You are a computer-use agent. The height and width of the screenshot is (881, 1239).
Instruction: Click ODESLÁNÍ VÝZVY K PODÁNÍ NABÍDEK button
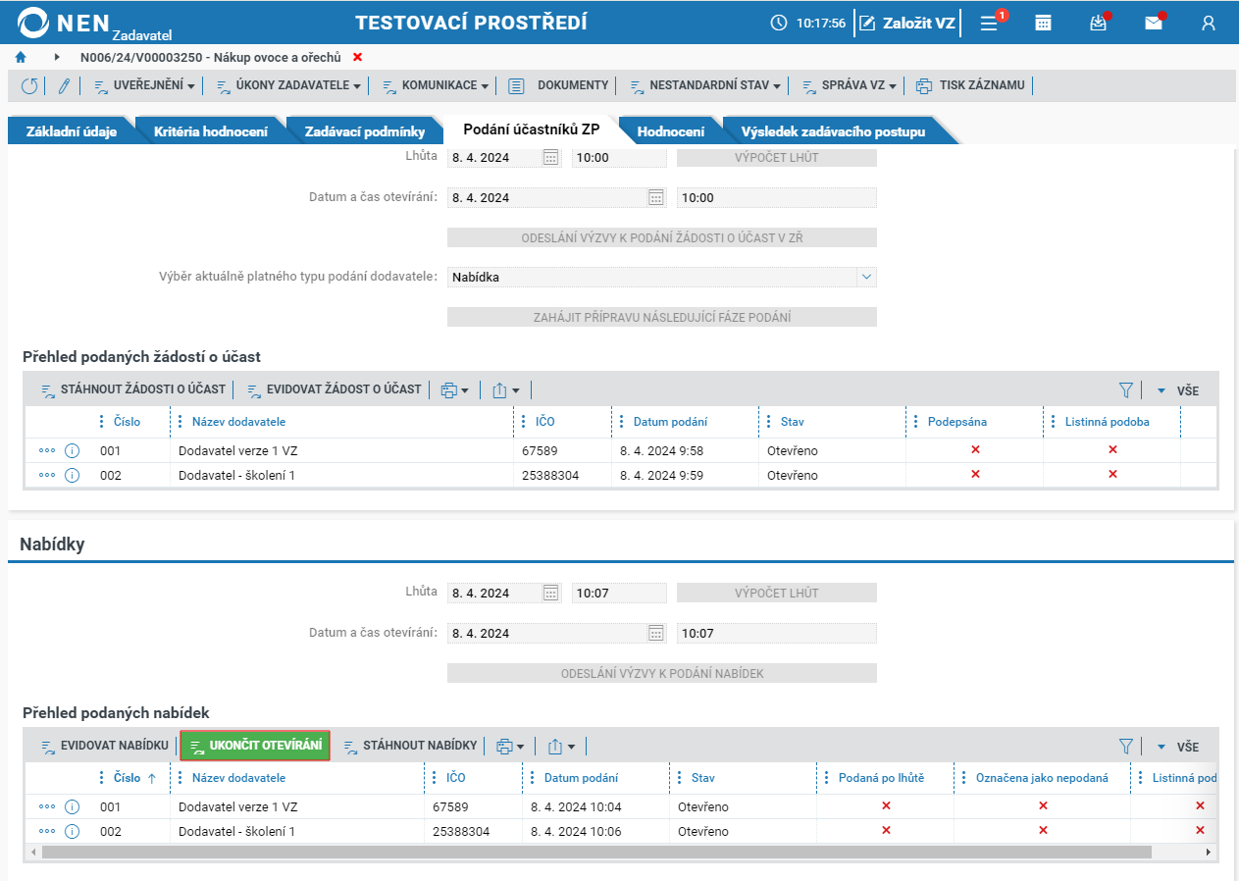[662, 673]
